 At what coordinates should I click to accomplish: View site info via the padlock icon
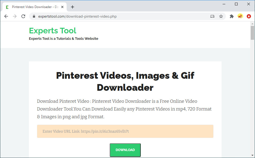pyautogui.click(x=34, y=16)
